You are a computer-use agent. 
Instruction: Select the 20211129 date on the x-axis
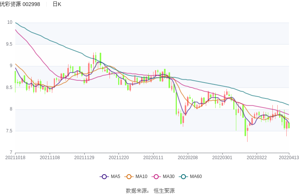[84, 158]
